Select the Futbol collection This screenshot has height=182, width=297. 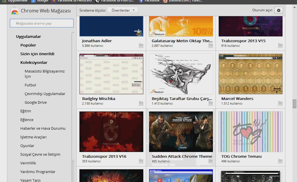pos(30,85)
